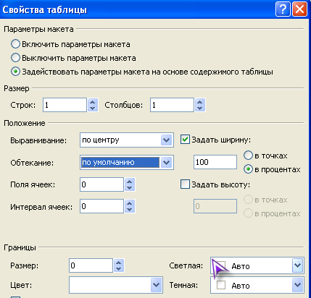311x298 pixels.
Task: Enable the Задать высоту checkbox
Action: [x=185, y=184]
